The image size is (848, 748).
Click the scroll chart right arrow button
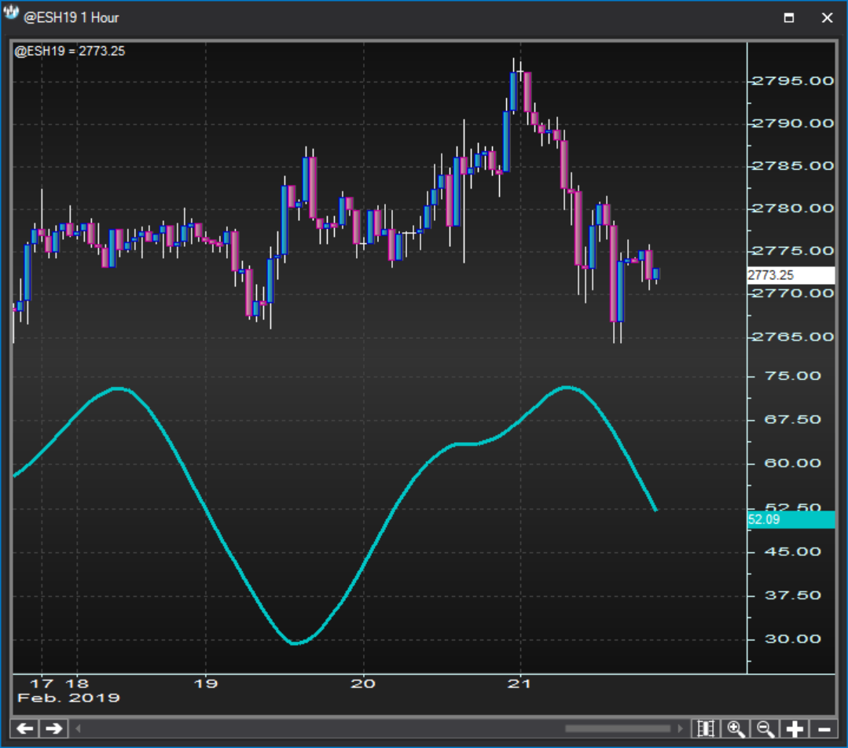53,728
